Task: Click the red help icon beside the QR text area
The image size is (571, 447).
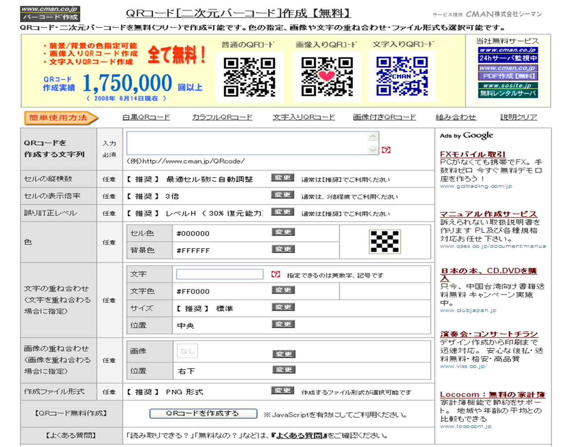Action: [386, 150]
